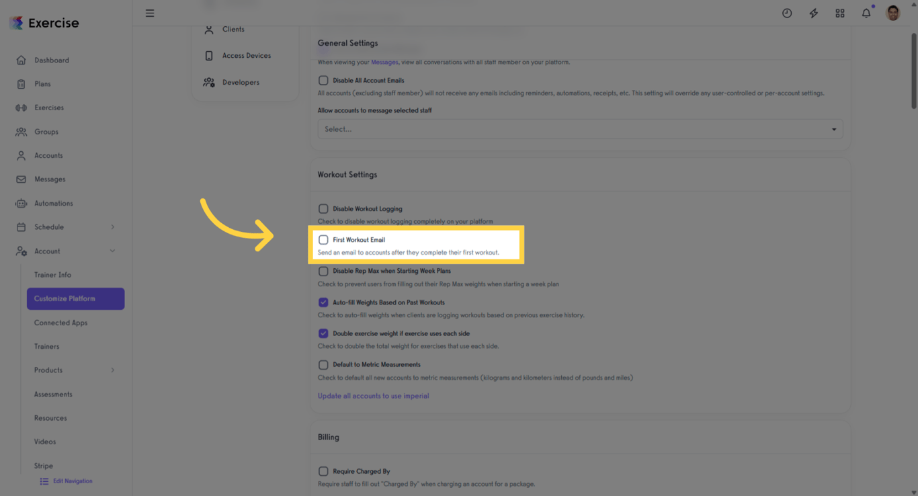Viewport: 918px width, 496px height.
Task: Expand the Schedule sidebar section
Action: tap(48, 226)
